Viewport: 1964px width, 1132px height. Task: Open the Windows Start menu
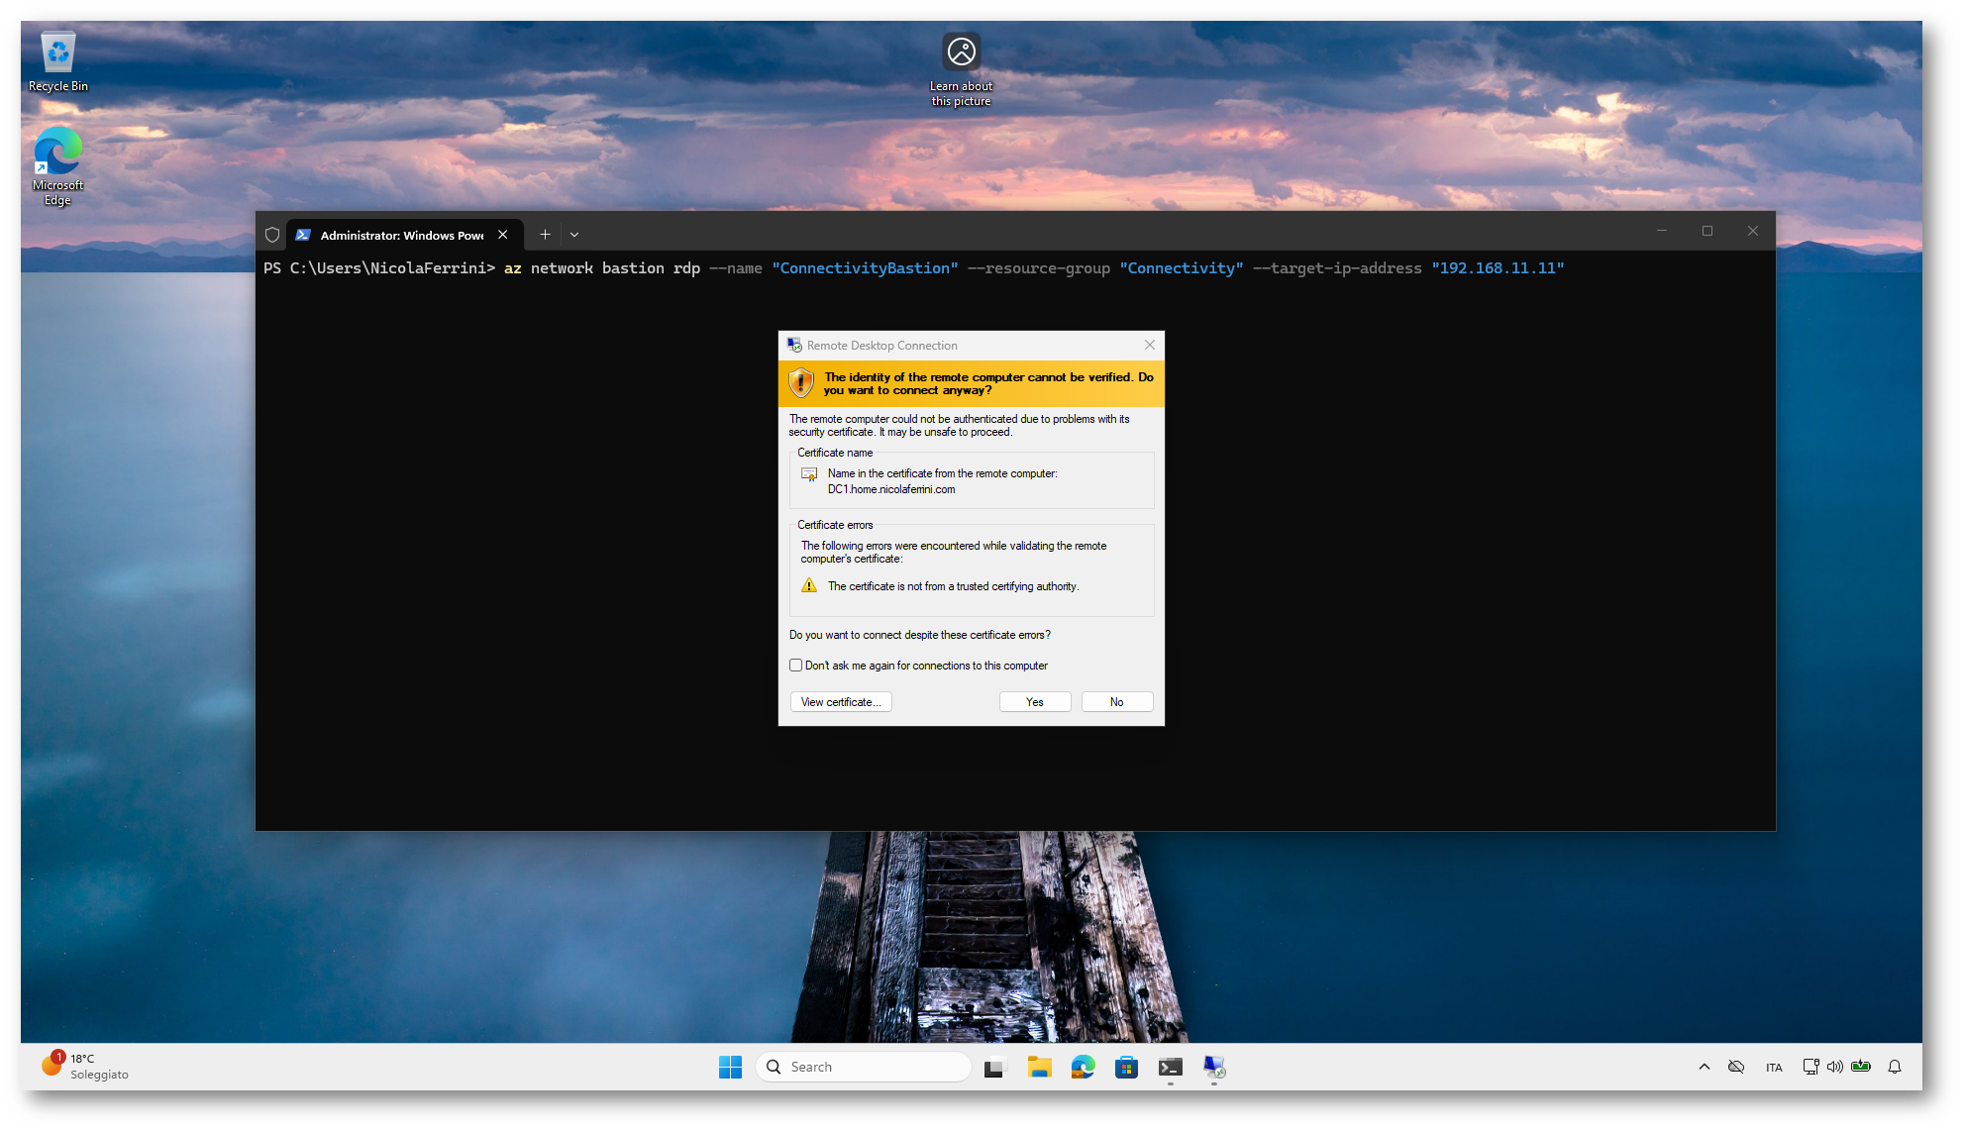click(x=730, y=1067)
